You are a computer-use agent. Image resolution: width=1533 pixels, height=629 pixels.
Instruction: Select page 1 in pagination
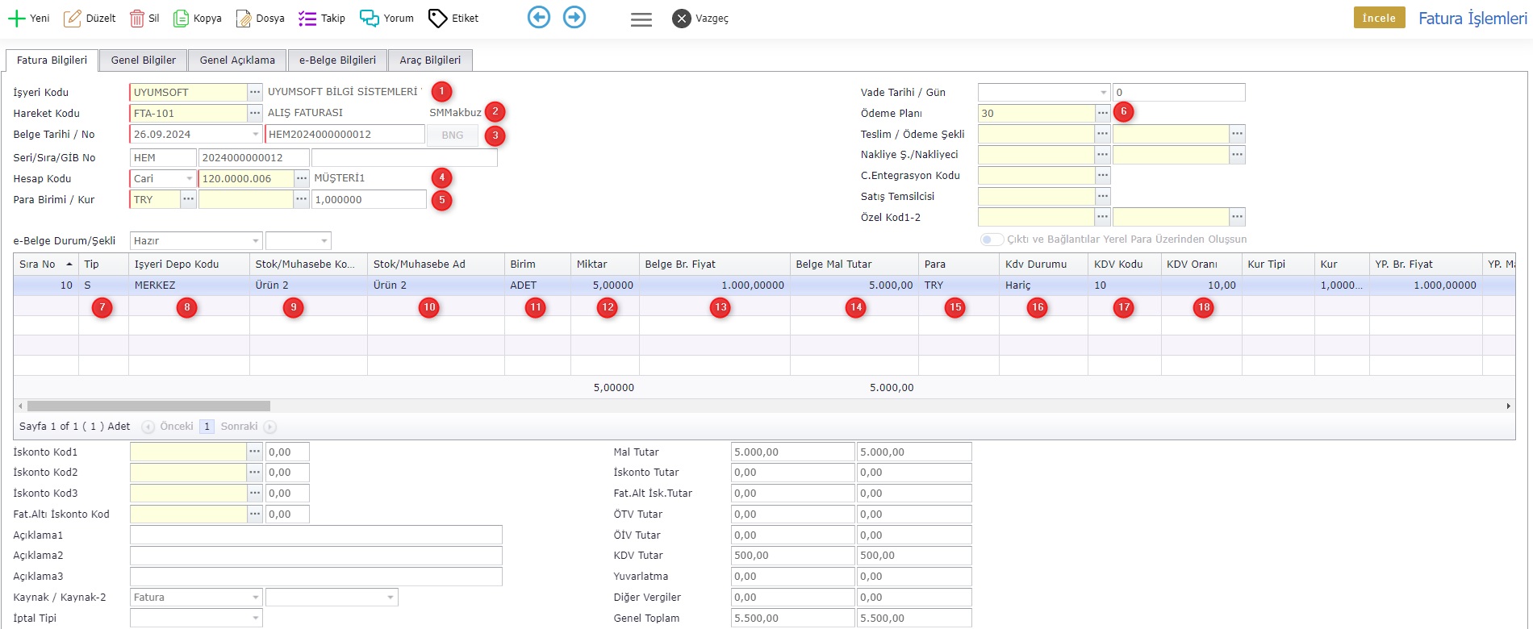(x=207, y=427)
